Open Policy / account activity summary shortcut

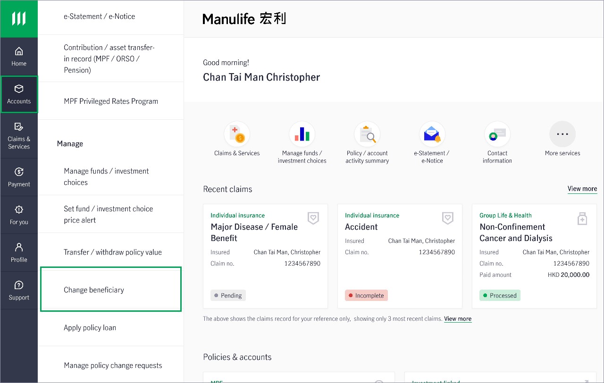click(367, 134)
